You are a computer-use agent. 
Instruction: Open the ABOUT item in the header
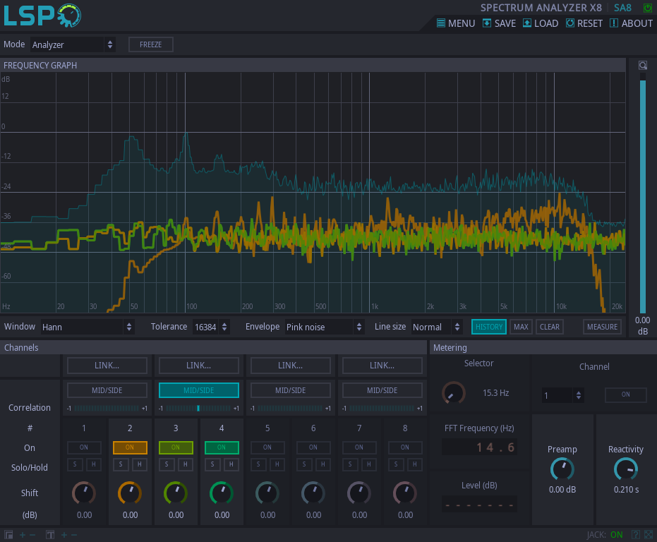[631, 23]
